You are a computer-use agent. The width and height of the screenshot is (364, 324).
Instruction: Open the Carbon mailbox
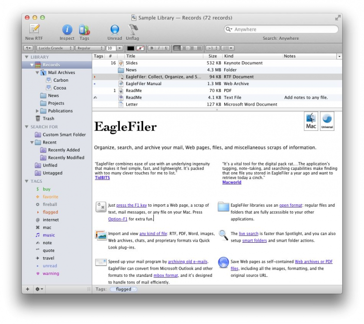[x=61, y=80]
